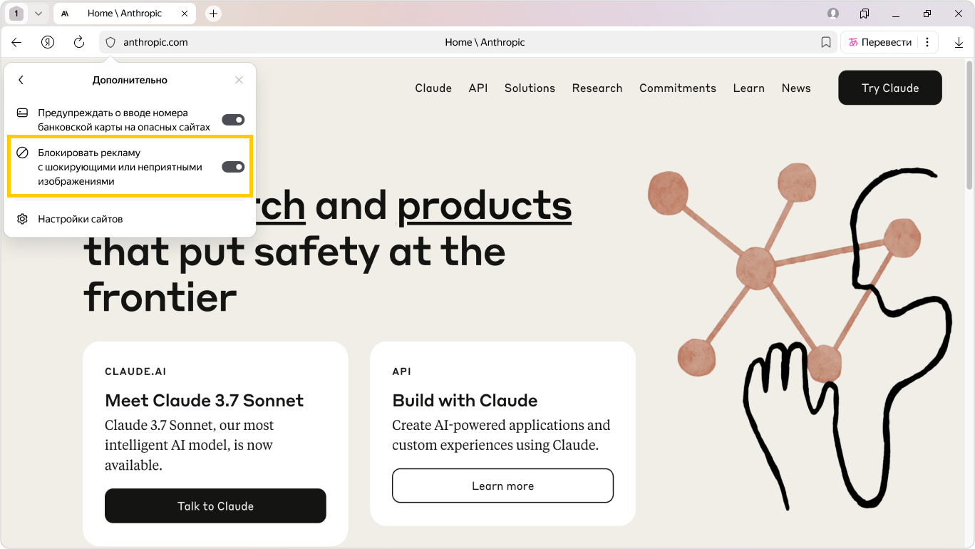This screenshot has width=975, height=549.
Task: Go back using the browser back arrow
Action: pos(16,42)
